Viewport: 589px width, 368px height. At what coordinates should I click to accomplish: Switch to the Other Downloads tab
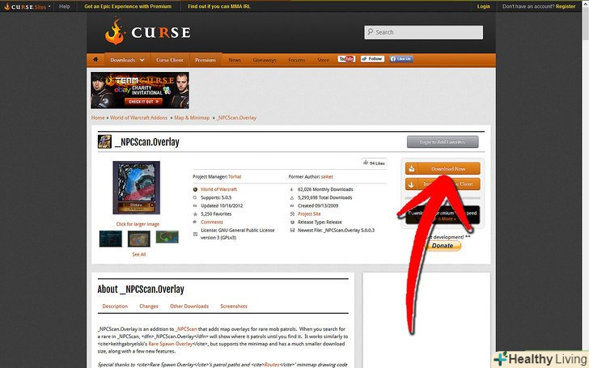click(x=189, y=306)
